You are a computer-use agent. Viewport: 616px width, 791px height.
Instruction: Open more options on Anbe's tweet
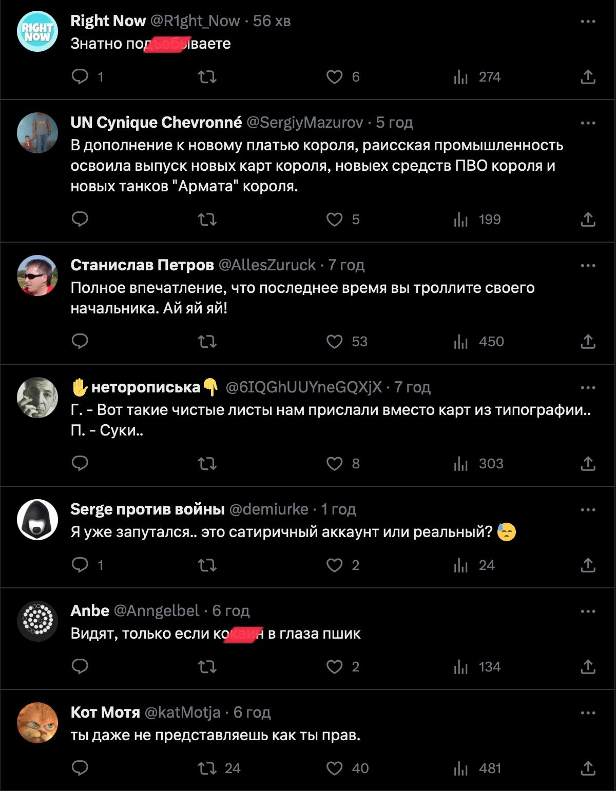(588, 611)
